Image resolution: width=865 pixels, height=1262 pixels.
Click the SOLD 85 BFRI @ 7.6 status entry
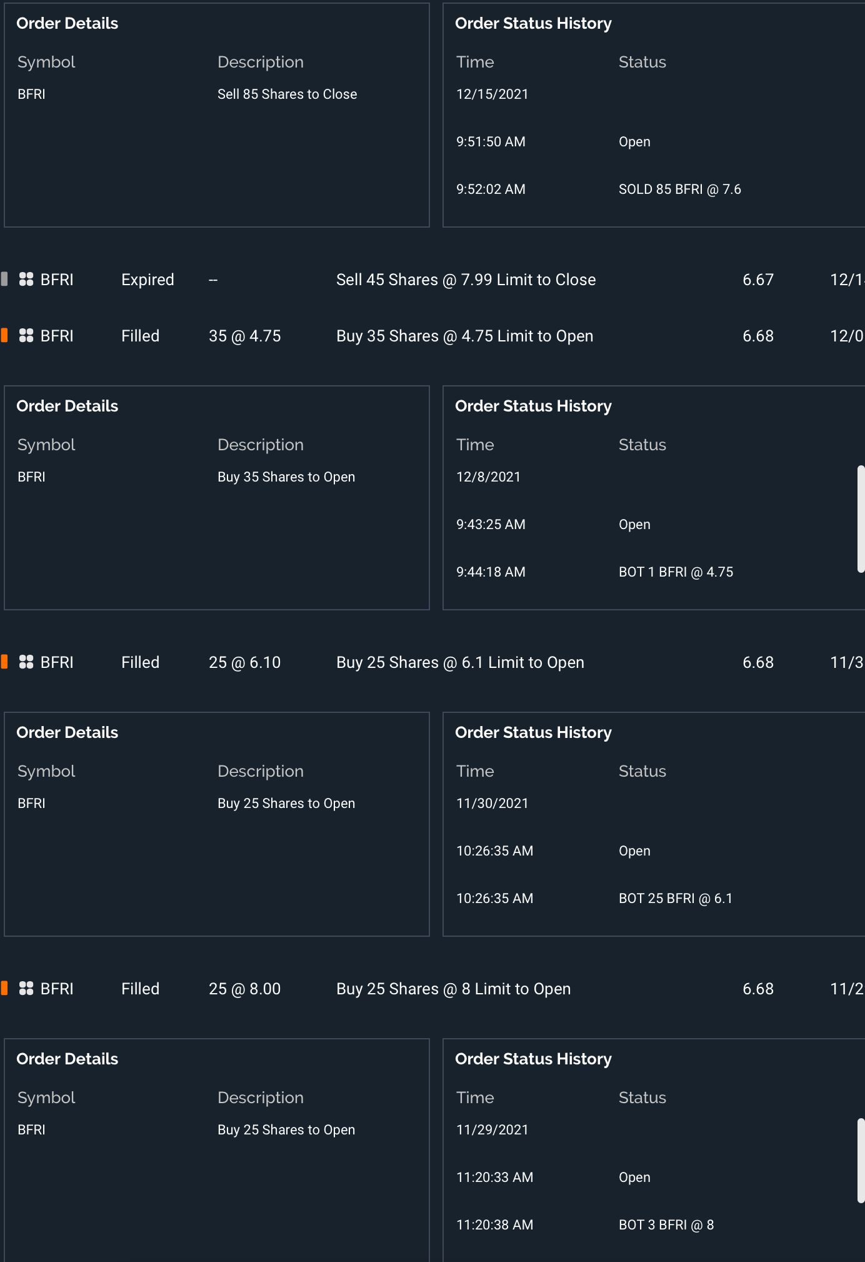click(x=679, y=189)
